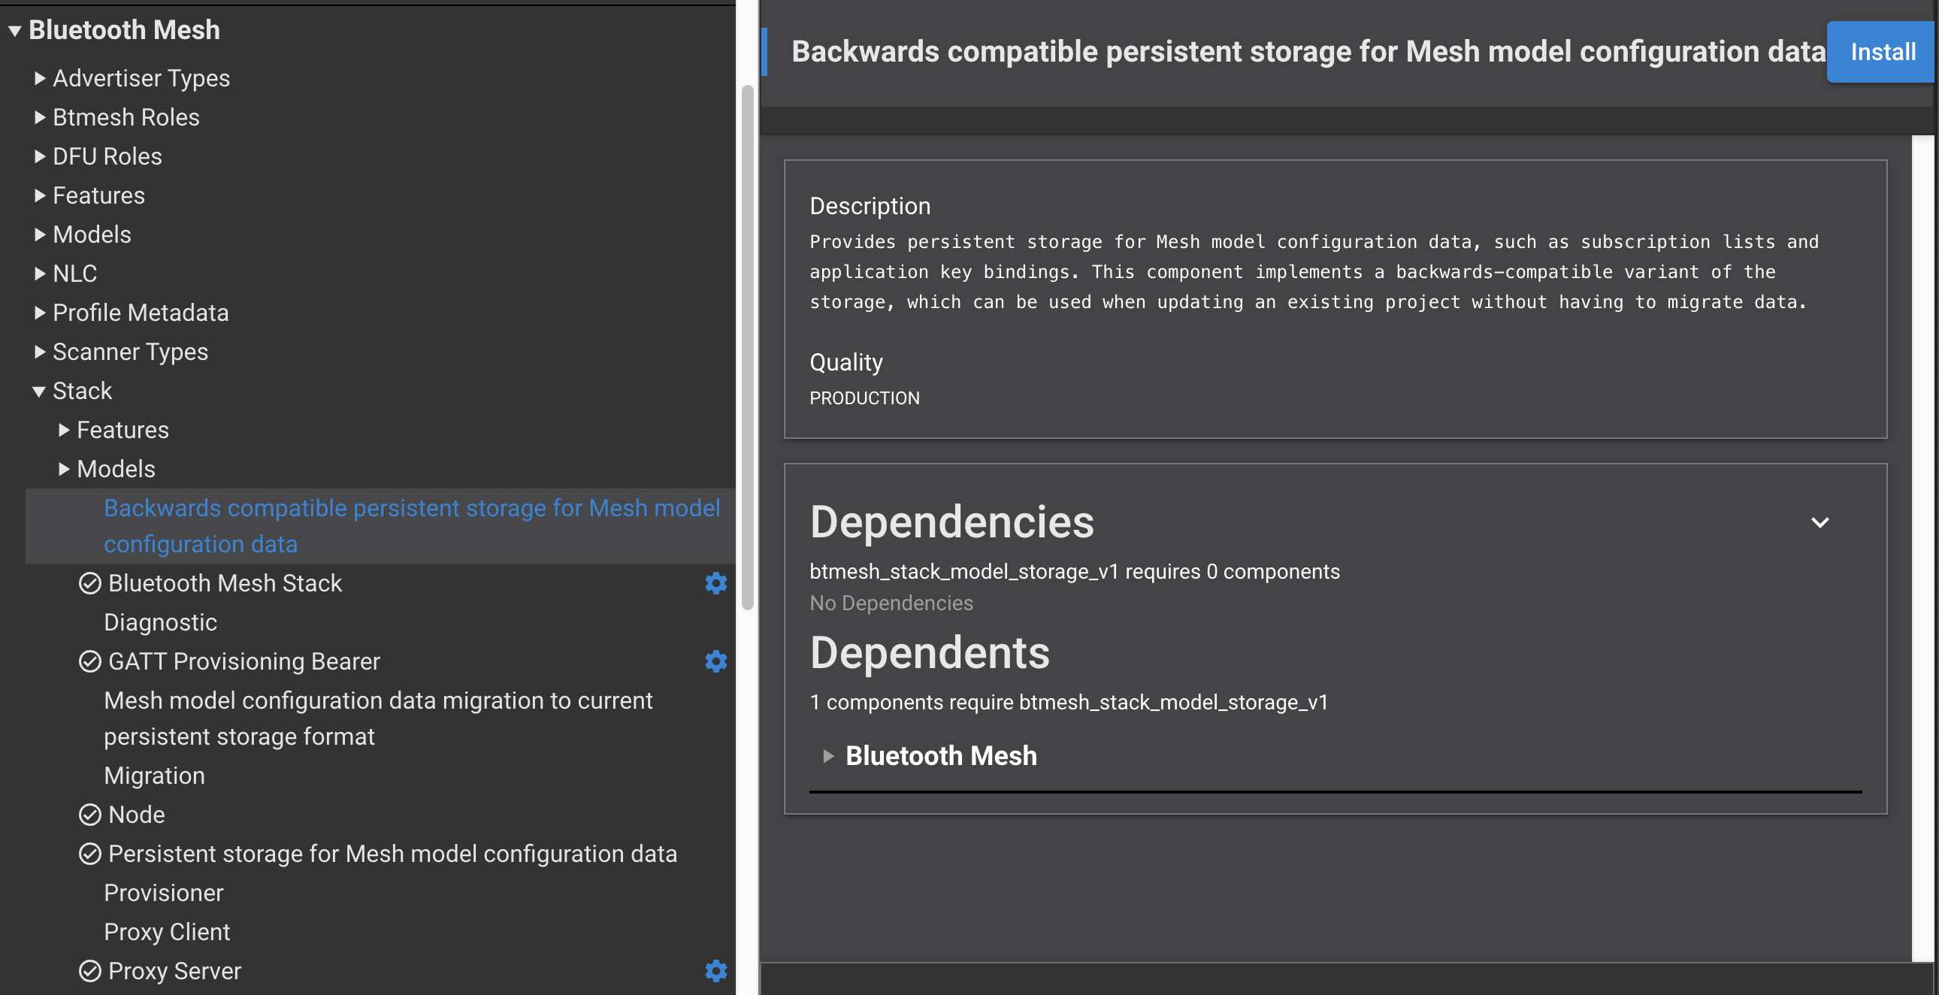Select the Proxy Server component
The height and width of the screenshot is (995, 1939).
(174, 971)
